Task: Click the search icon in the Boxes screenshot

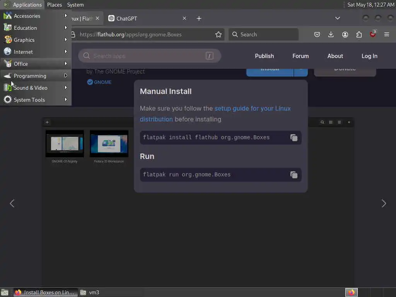Action: click(322, 122)
